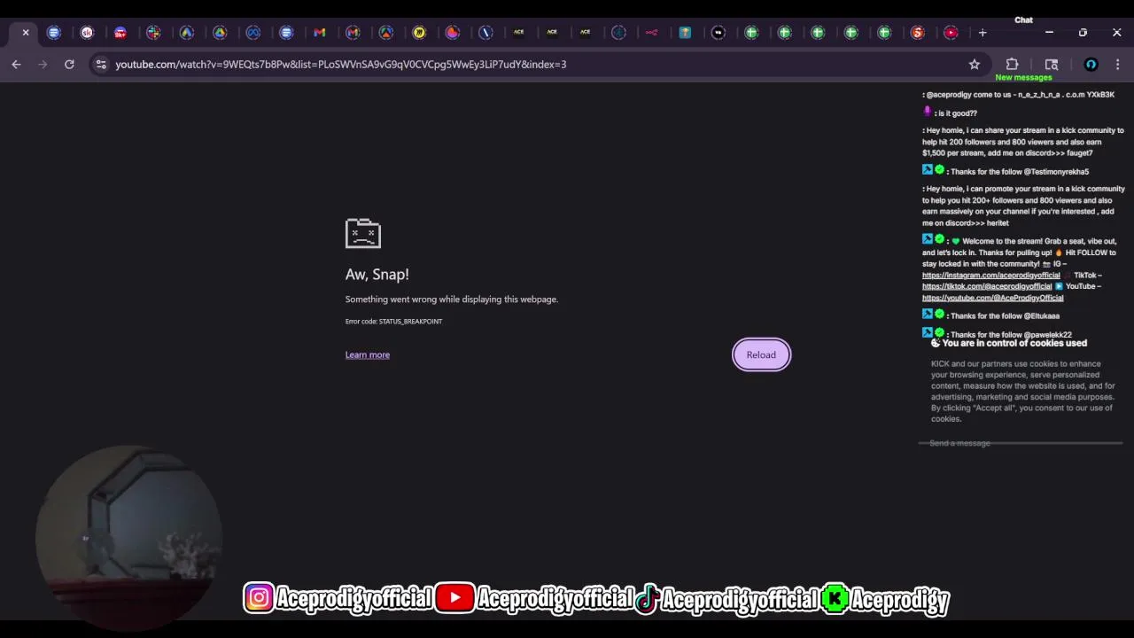Screen dimensions: 1134x638
Task: Open a new browser tab
Action: click(x=983, y=33)
